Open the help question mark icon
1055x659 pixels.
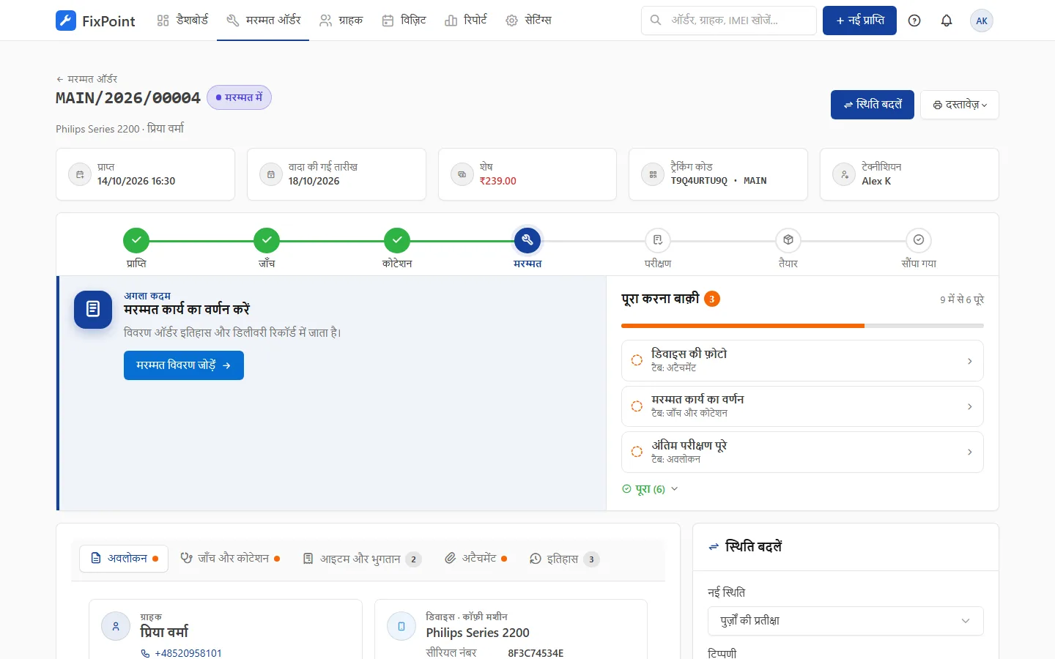[914, 21]
